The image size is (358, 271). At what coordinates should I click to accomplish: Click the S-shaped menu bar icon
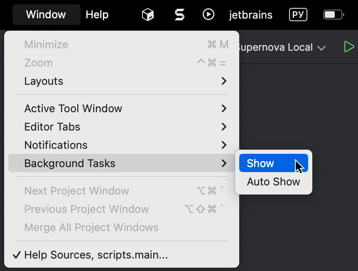[x=179, y=14]
